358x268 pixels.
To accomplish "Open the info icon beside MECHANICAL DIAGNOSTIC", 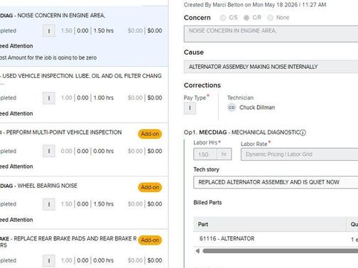I will [303, 133].
